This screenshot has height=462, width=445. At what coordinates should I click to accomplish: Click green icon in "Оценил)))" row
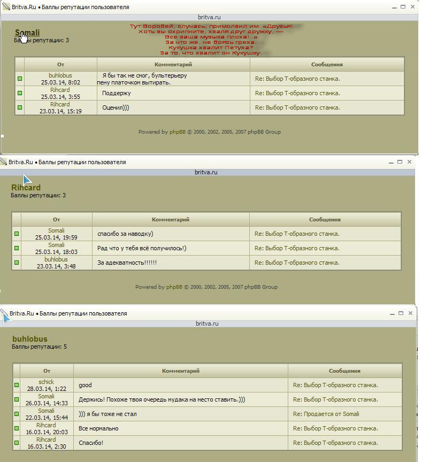(20, 107)
